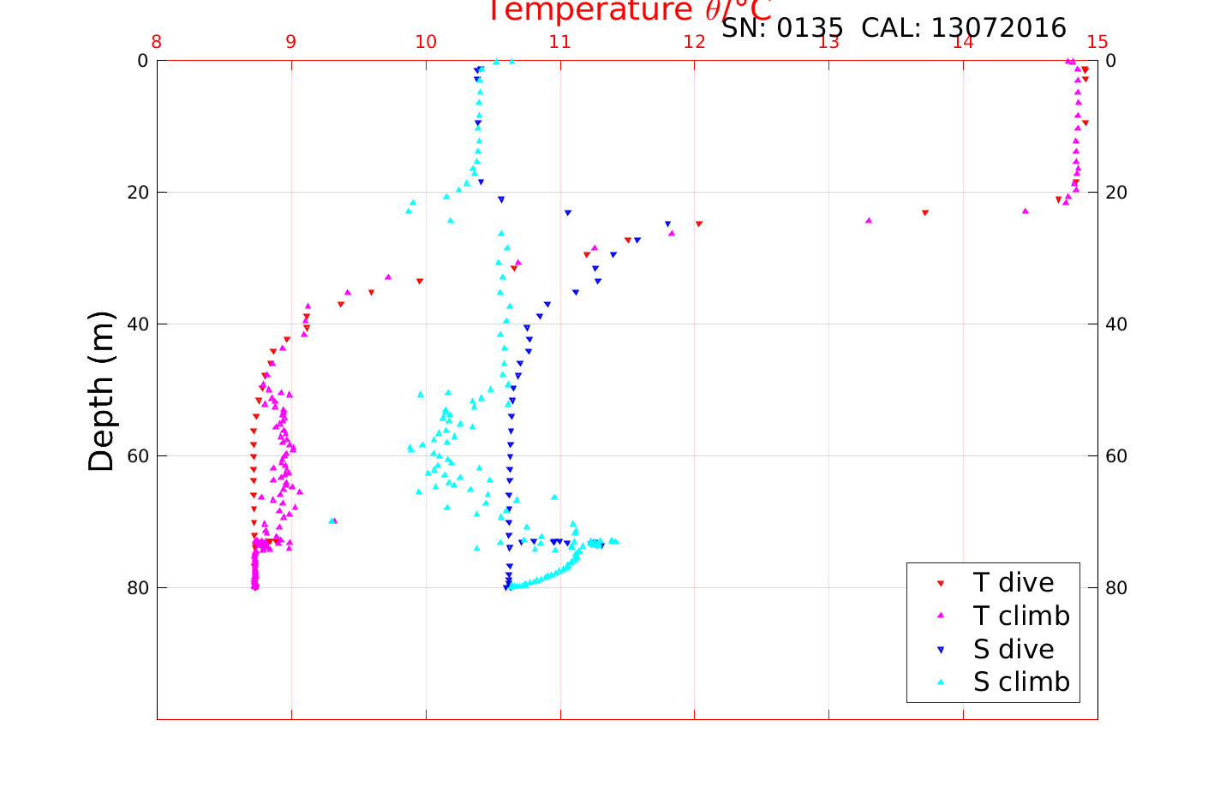This screenshot has height=809, width=1214.
Task: Click depth tick 20 on left axis
Action: (x=137, y=193)
